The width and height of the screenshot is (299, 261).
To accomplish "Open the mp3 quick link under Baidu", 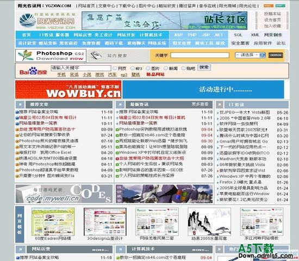I will 124,75.
